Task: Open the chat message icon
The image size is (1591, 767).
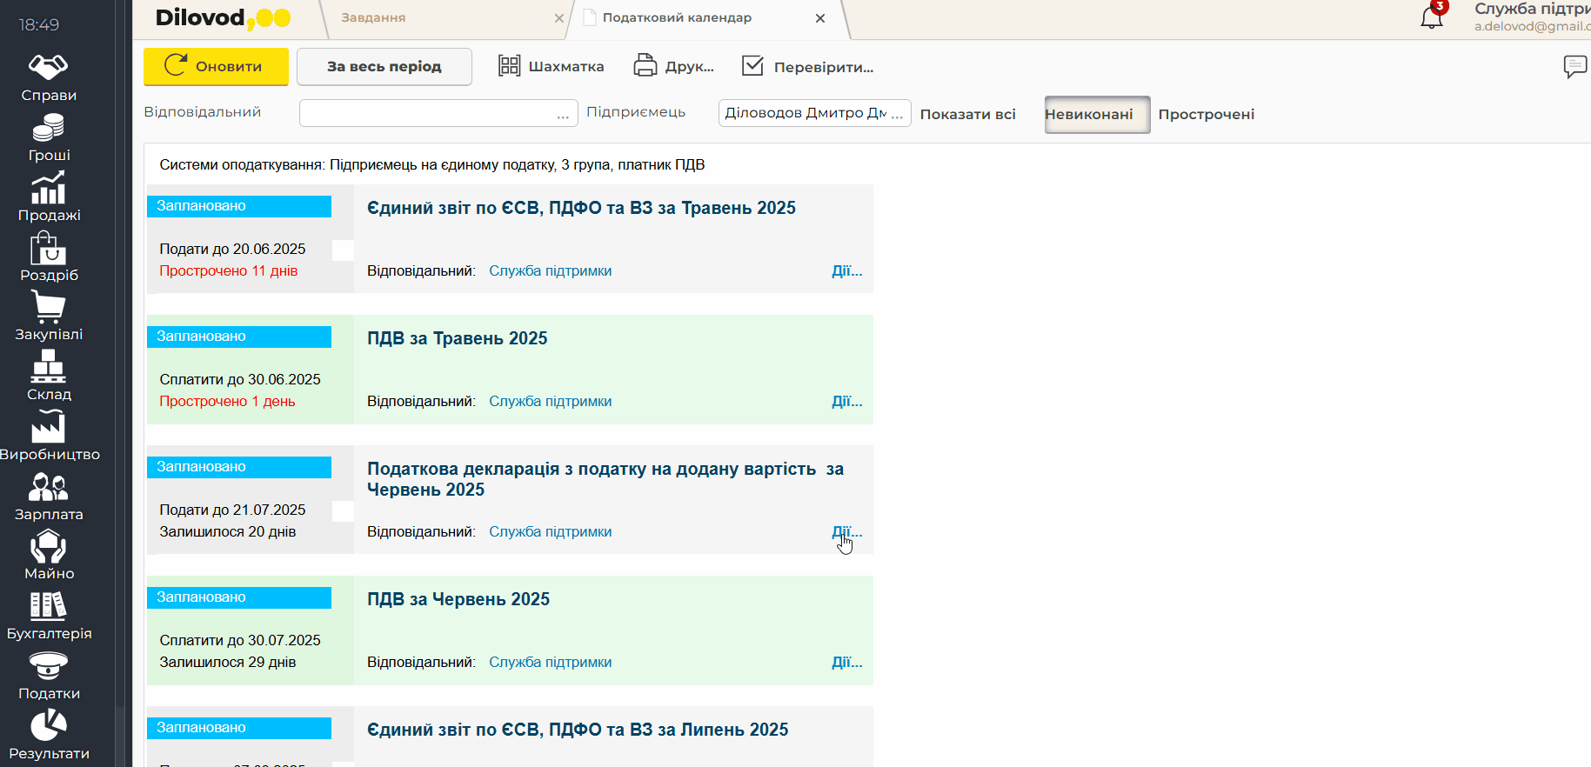Action: click(x=1574, y=66)
